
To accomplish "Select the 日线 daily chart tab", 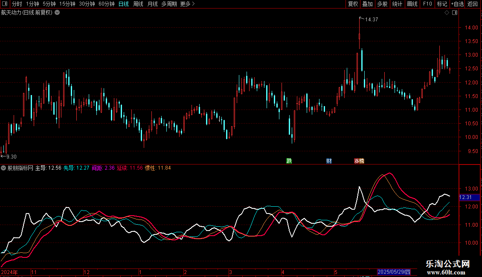I will (x=124, y=4).
